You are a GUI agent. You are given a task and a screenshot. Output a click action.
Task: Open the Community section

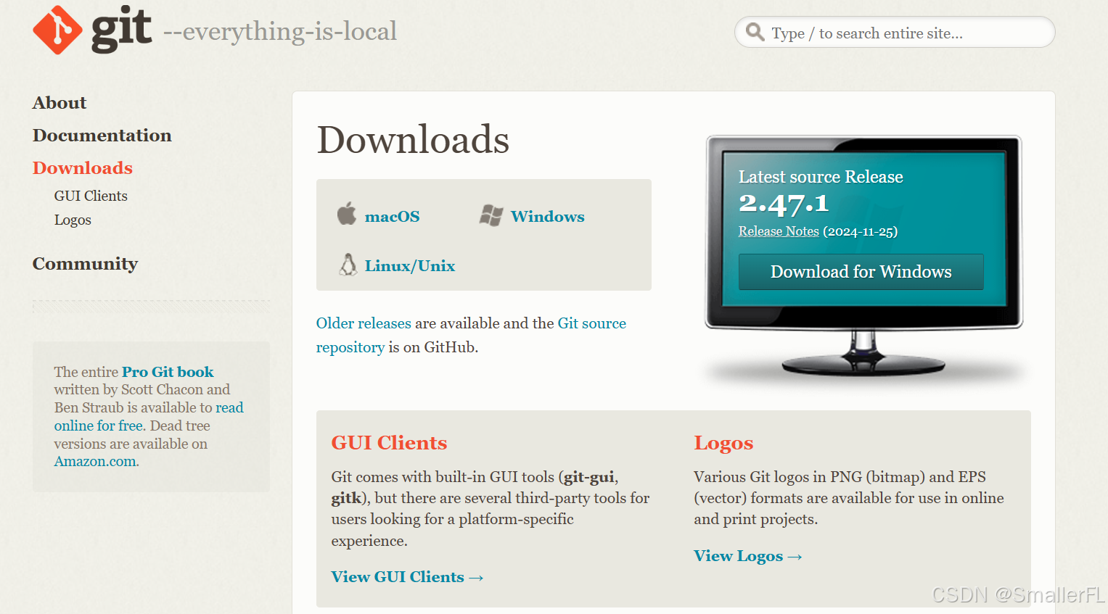(85, 264)
